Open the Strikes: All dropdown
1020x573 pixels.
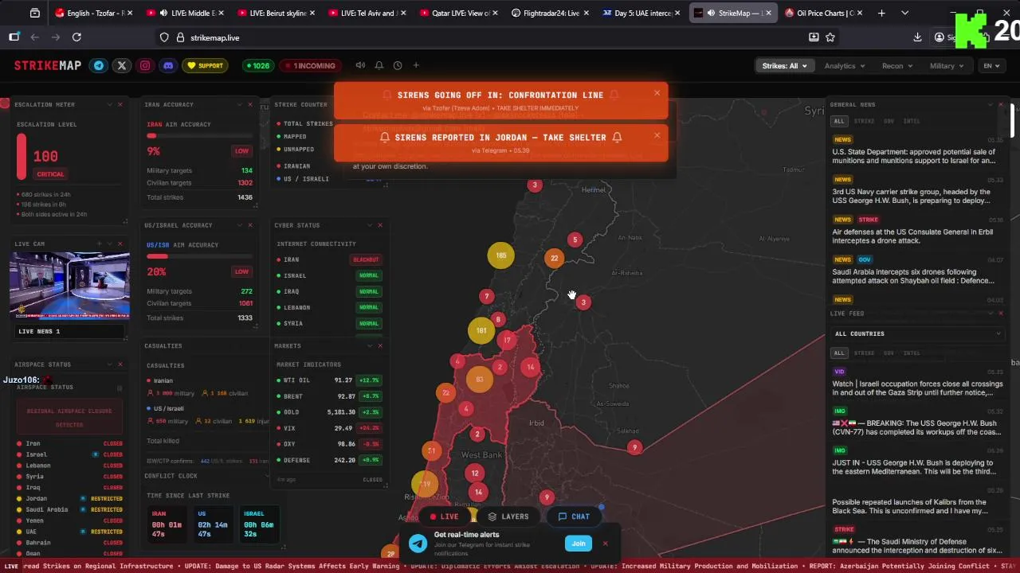784,66
